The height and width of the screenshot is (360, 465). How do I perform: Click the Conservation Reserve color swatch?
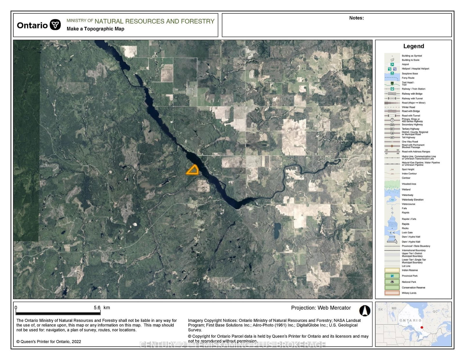coord(392,288)
